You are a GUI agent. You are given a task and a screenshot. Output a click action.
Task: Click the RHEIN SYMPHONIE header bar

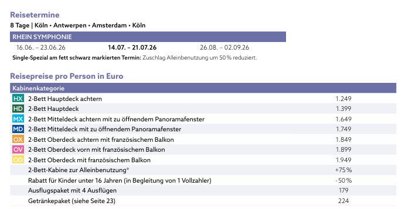tap(148, 37)
